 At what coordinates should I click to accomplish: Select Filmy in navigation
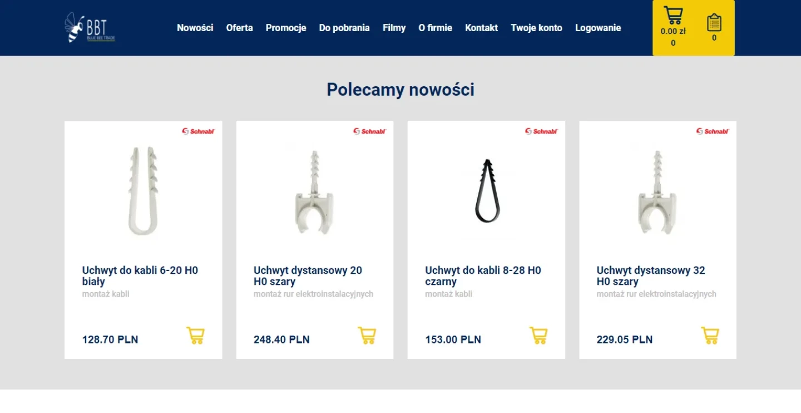point(394,28)
